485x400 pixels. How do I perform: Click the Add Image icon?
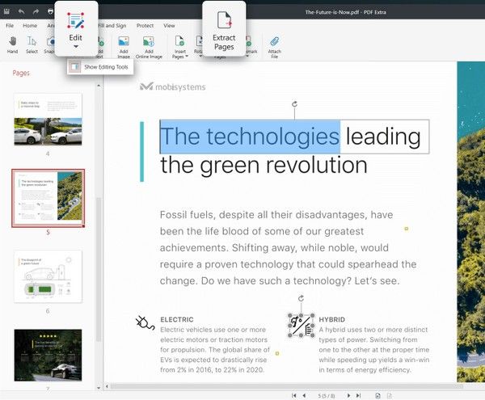click(124, 40)
